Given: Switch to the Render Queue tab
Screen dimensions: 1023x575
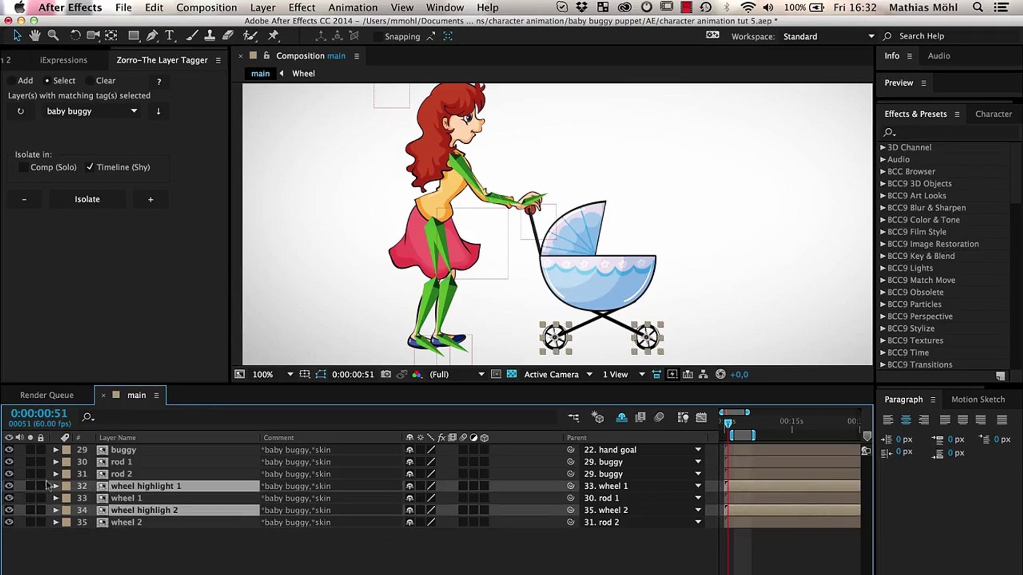Looking at the screenshot, I should pyautogui.click(x=47, y=395).
